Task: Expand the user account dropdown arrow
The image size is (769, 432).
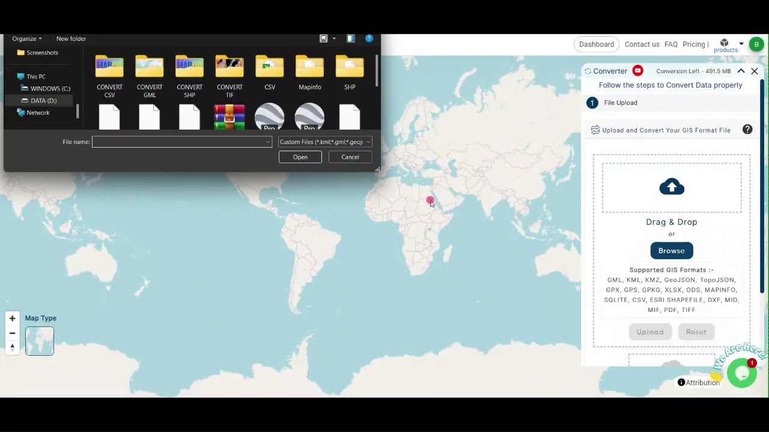Action: point(741,44)
